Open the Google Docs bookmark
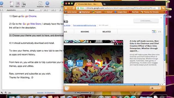 coord(121,12)
